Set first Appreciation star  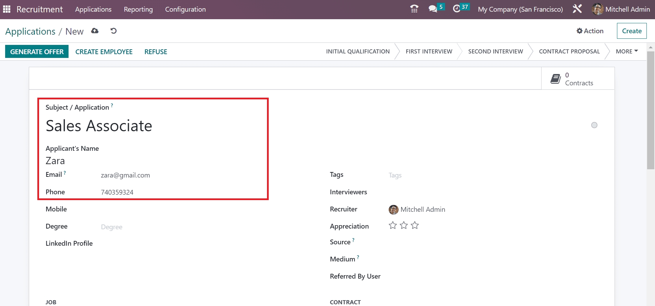click(393, 225)
